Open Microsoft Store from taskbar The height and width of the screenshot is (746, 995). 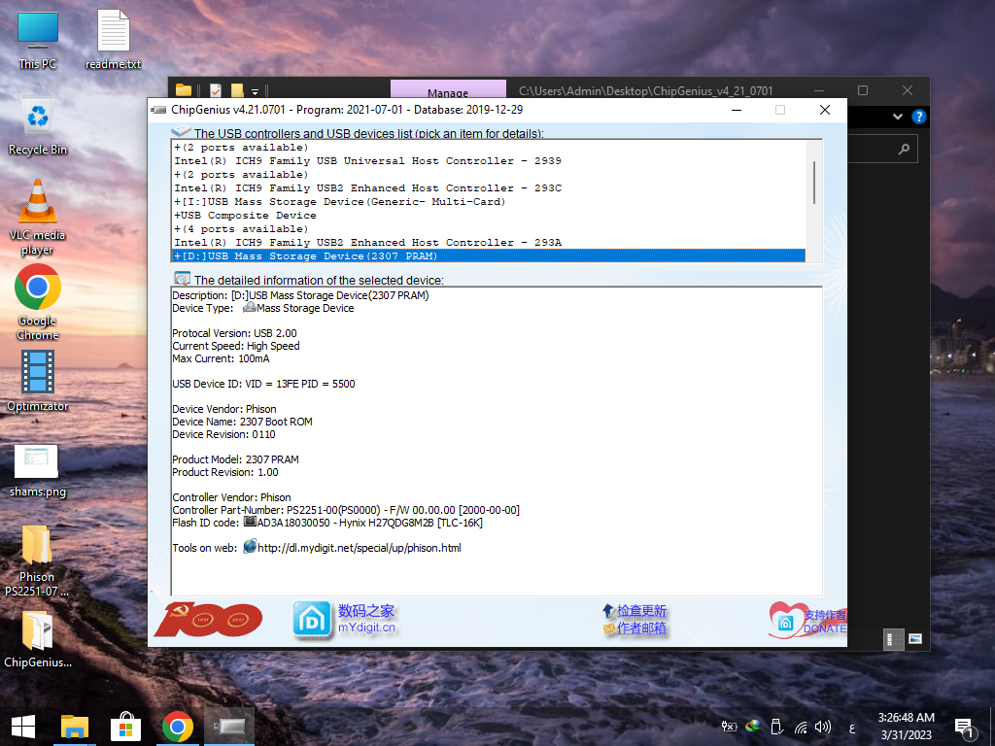click(x=125, y=727)
